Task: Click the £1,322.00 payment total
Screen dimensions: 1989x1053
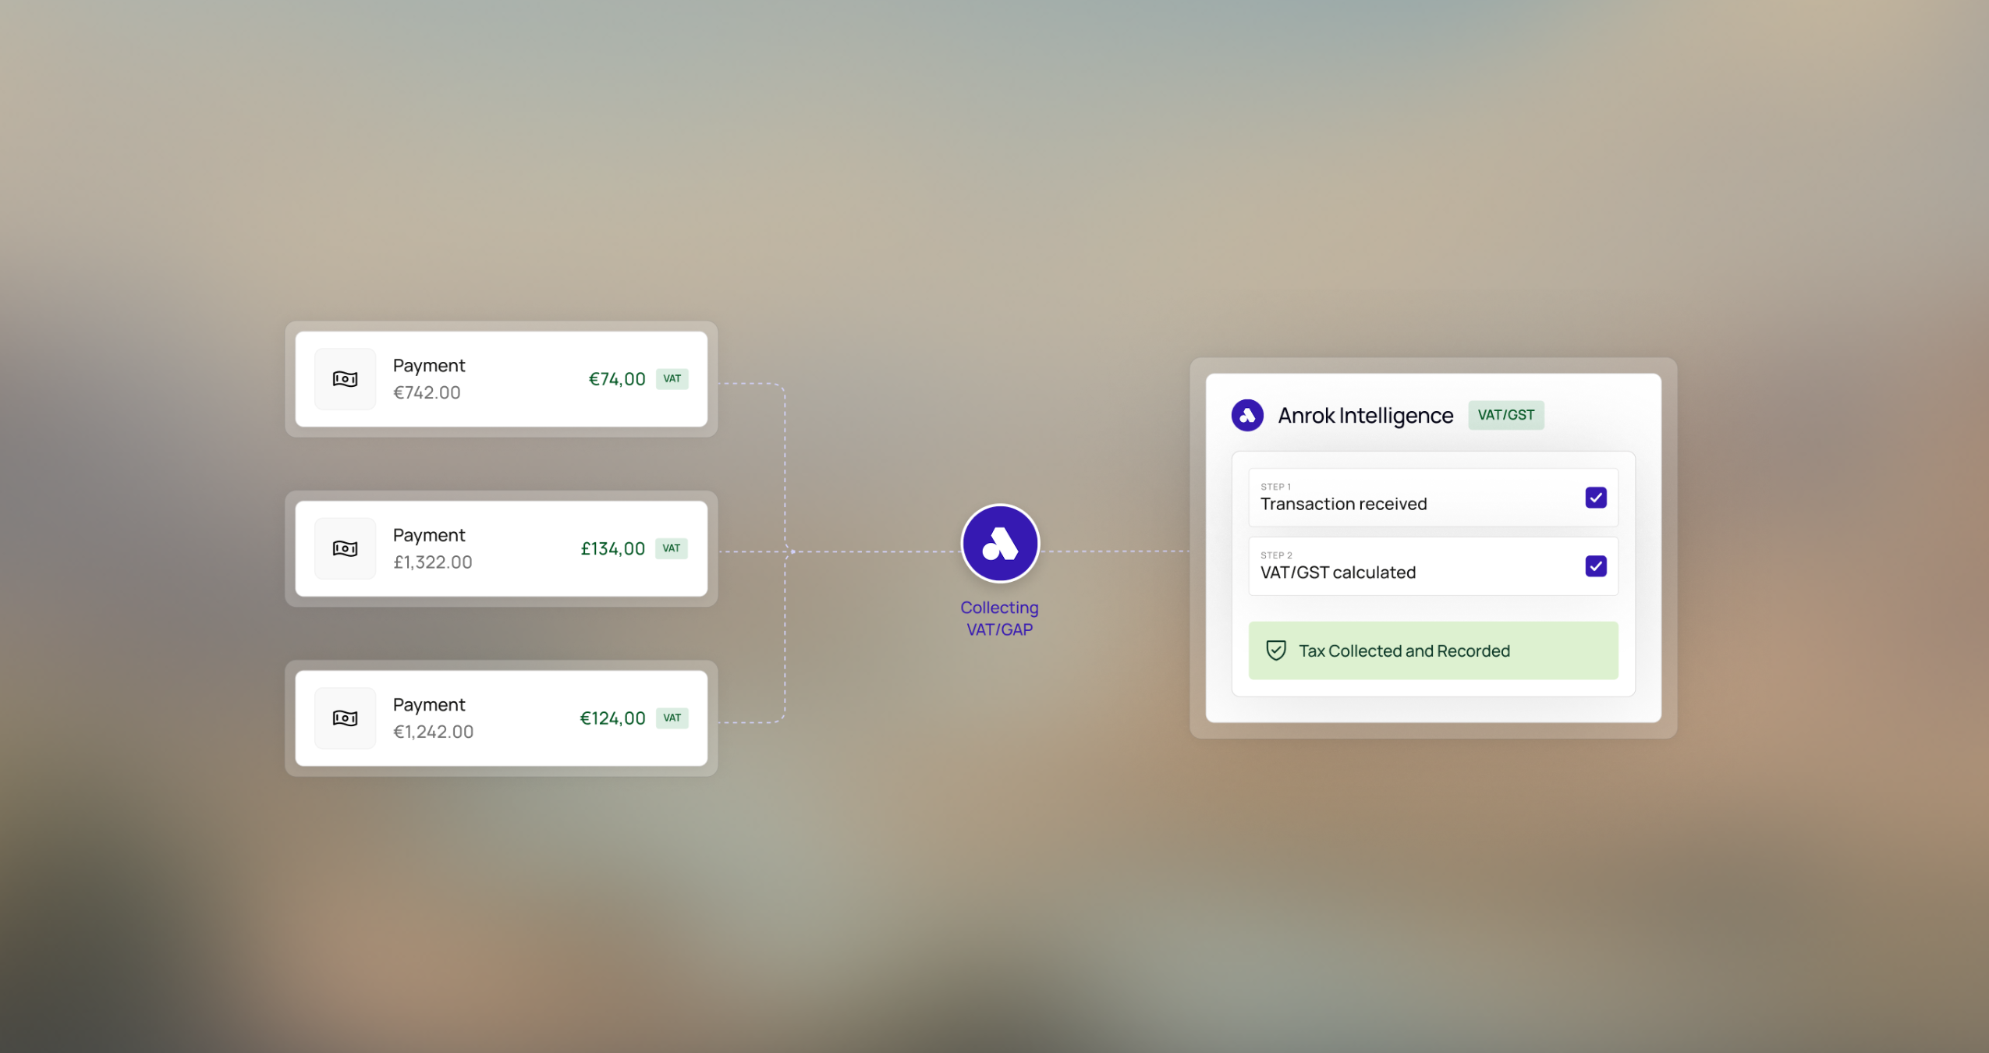Action: click(432, 562)
